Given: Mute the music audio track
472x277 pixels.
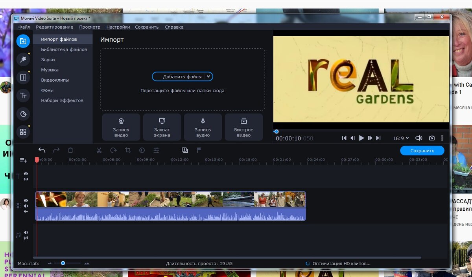Looking at the screenshot, I should coord(26,232).
